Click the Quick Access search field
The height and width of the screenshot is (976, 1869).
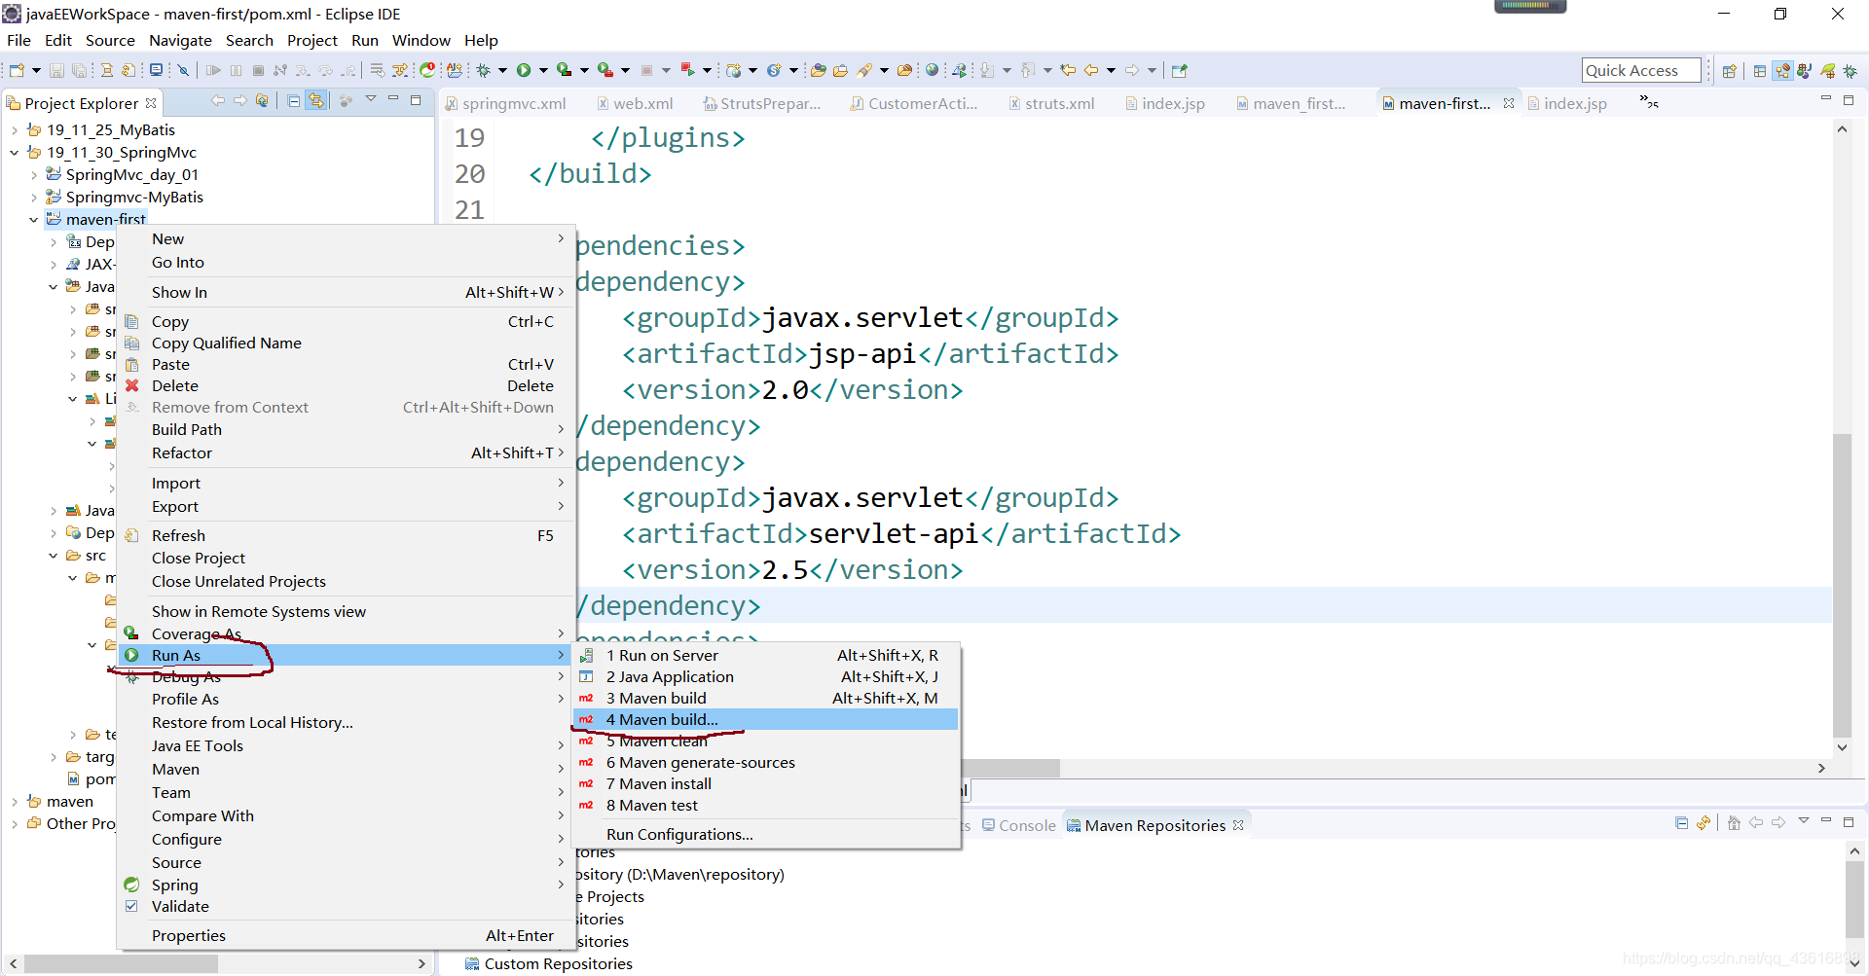tap(1641, 70)
